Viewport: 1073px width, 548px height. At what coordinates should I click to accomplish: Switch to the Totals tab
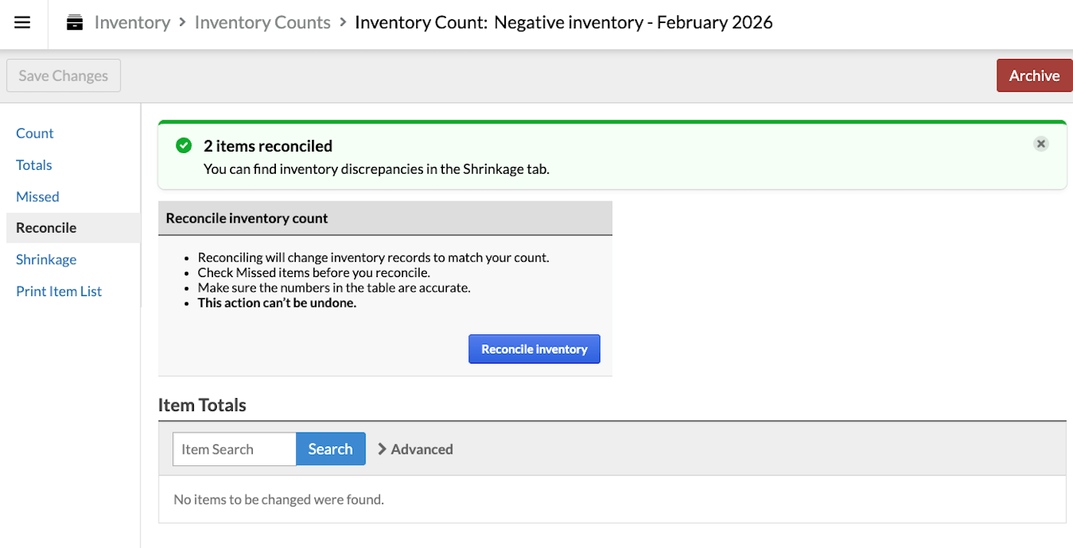34,165
